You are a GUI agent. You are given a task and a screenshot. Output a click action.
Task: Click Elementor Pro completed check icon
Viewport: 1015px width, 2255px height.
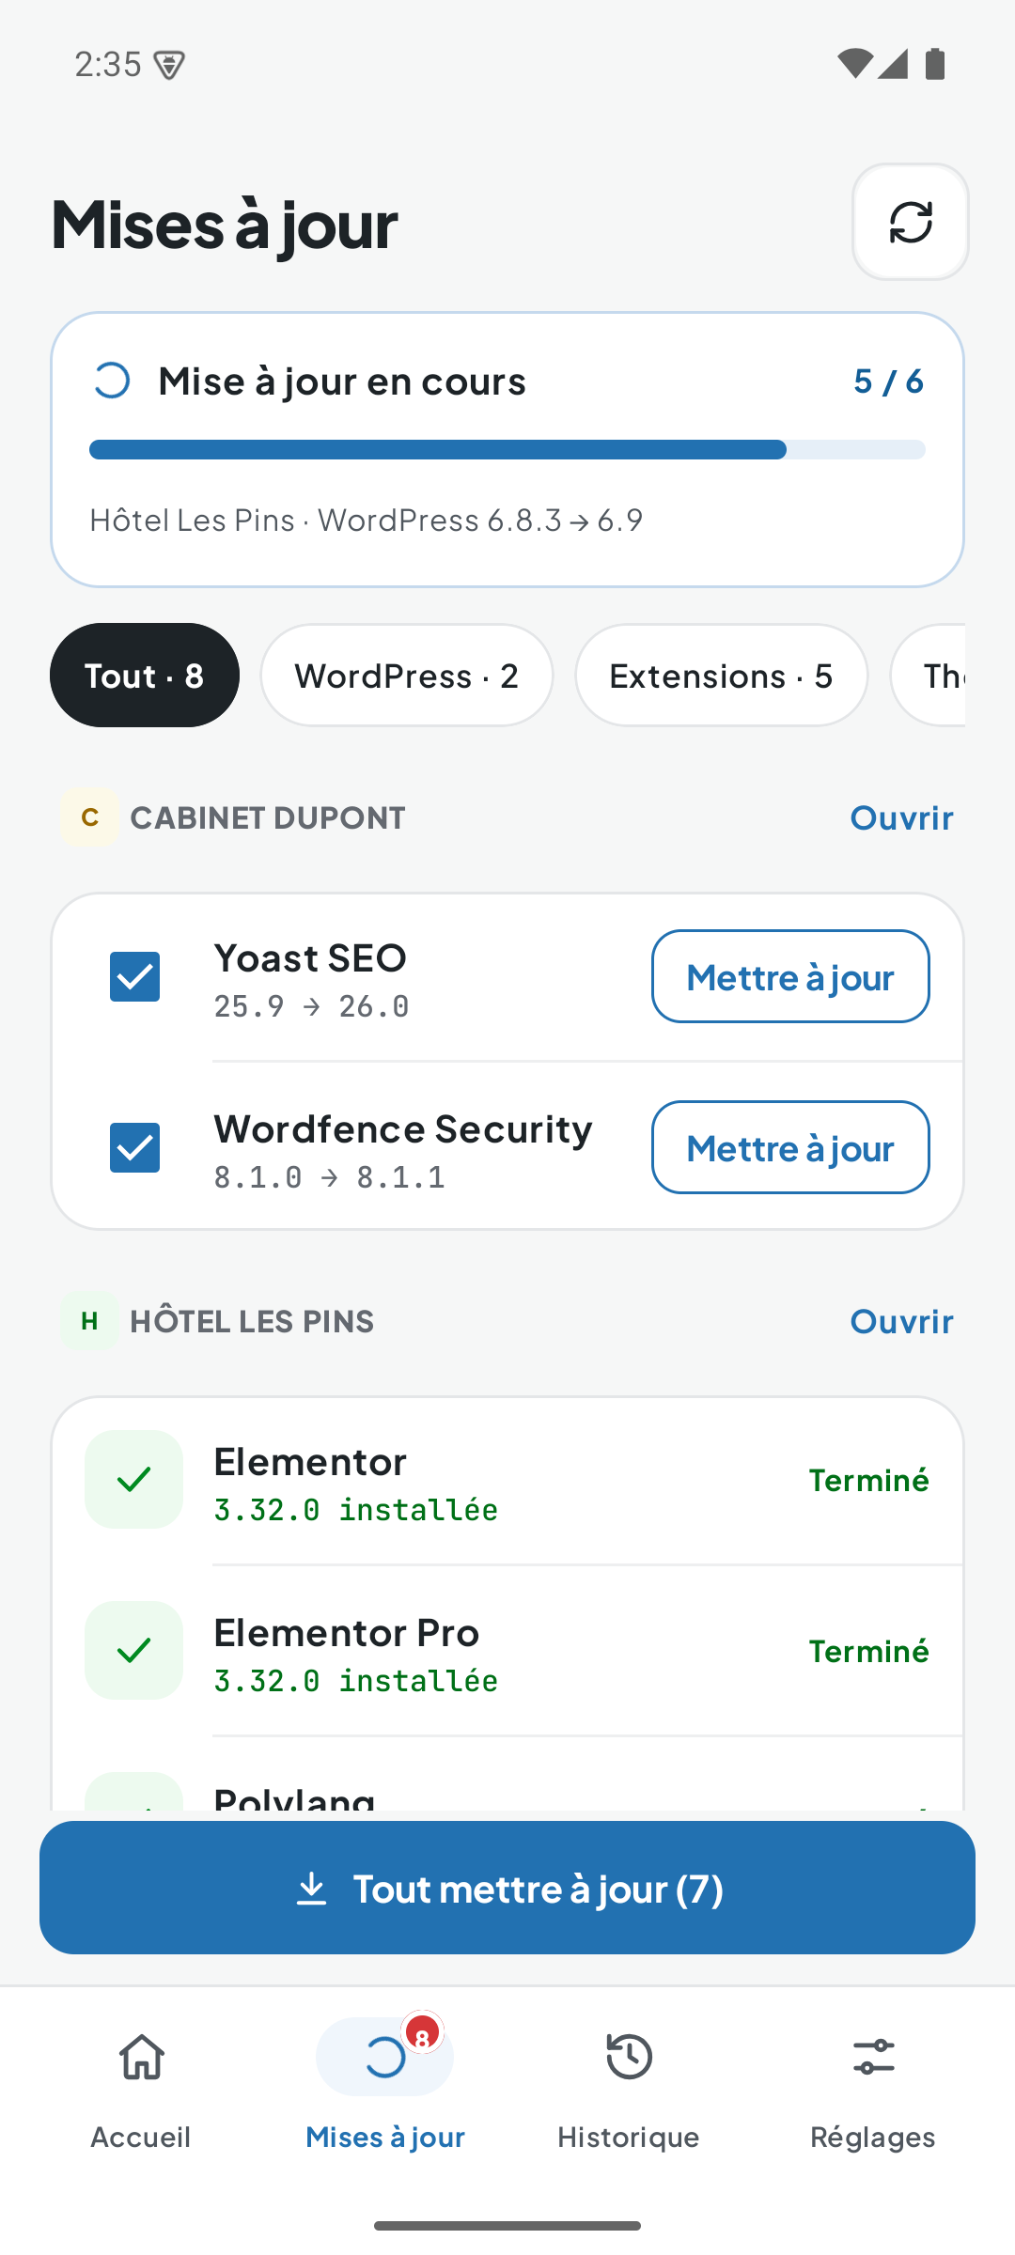[134, 1651]
